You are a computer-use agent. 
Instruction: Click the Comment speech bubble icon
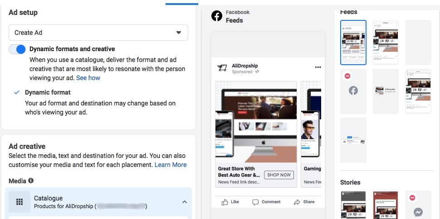[255, 202]
